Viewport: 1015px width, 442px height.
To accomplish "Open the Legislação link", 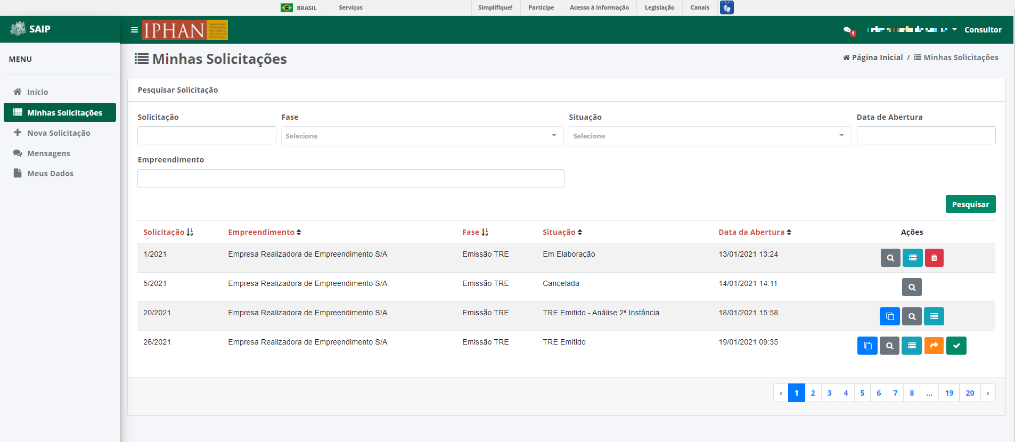I will [659, 7].
